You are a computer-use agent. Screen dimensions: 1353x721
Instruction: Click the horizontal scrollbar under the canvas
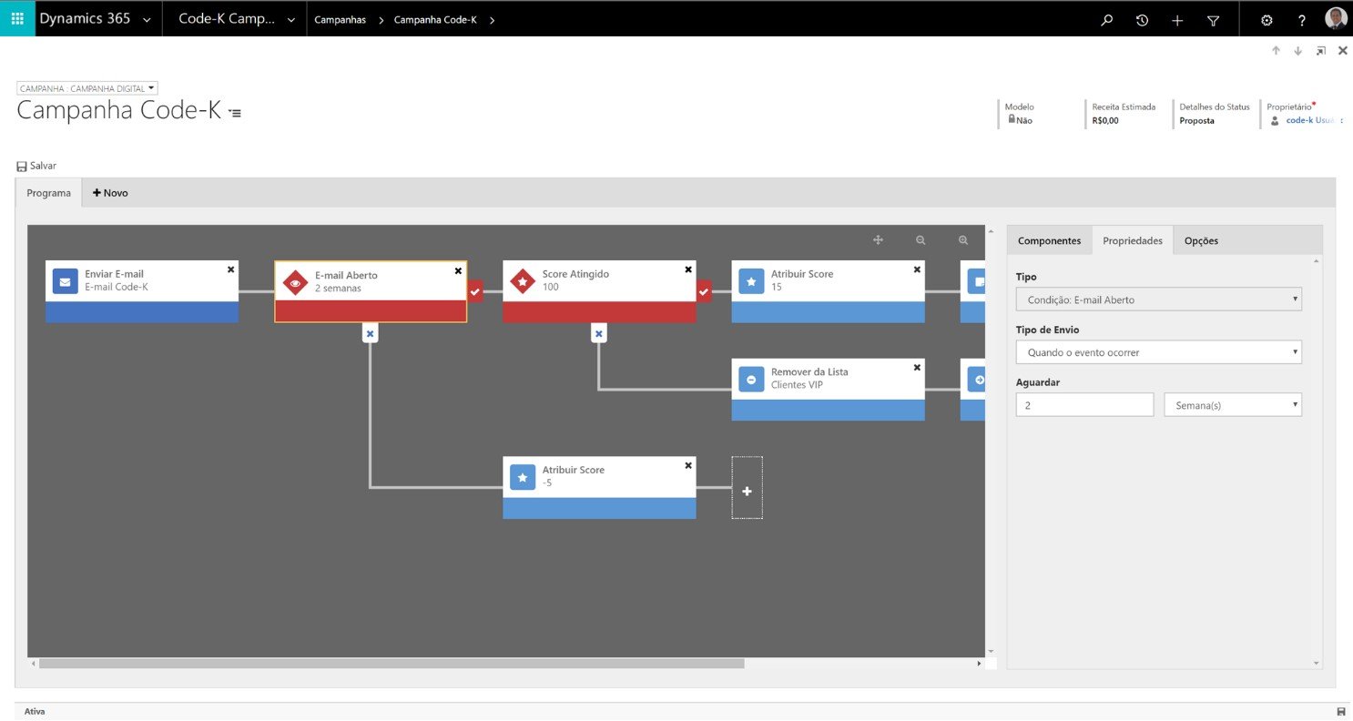click(x=392, y=664)
